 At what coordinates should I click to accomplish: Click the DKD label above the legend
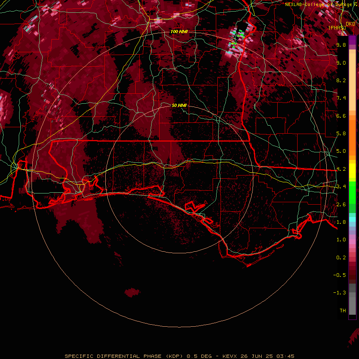350,24
